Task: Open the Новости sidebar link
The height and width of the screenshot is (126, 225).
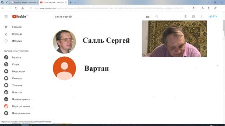Action: (x=17, y=92)
